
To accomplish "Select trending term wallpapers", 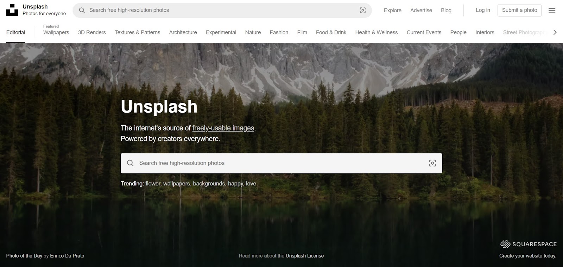I will tap(176, 184).
